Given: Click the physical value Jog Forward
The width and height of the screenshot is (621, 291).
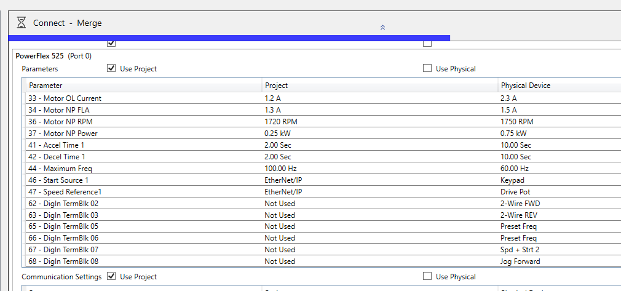Looking at the screenshot, I should point(520,261).
